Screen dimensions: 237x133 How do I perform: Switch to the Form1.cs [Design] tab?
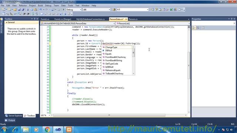tap(63, 19)
